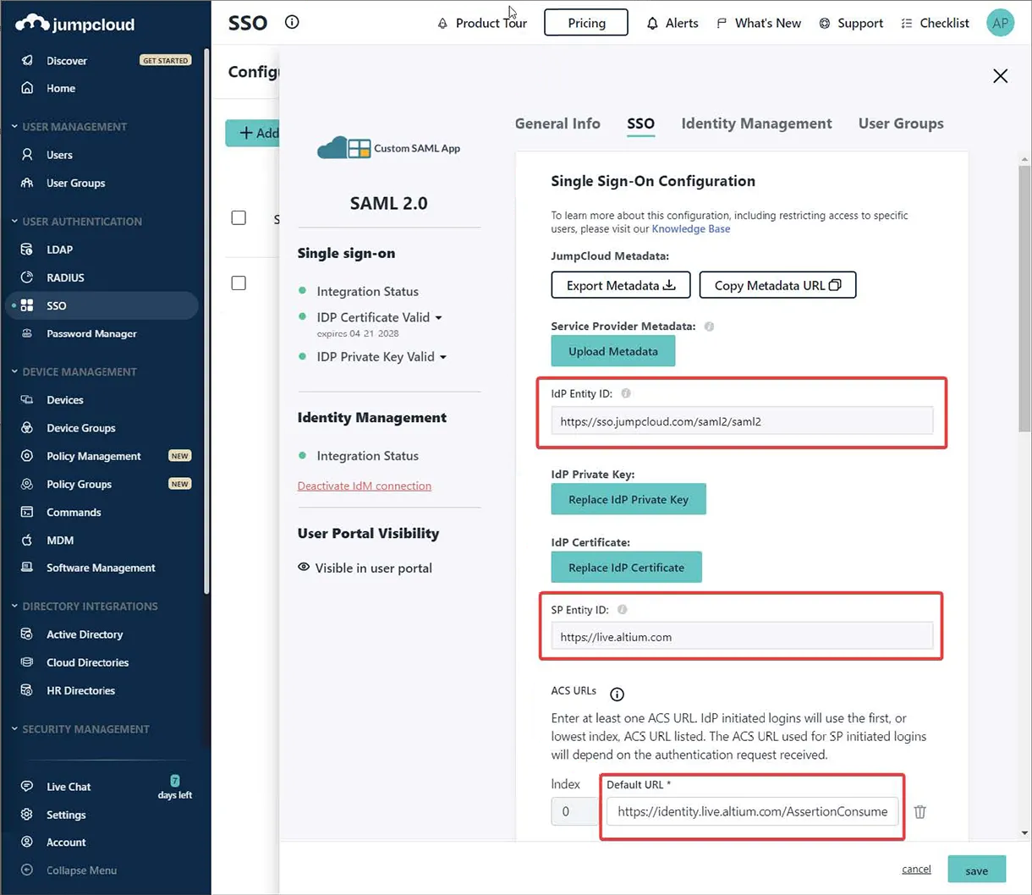This screenshot has width=1032, height=895.
Task: Close the configuration panel with X
Action: point(1000,76)
